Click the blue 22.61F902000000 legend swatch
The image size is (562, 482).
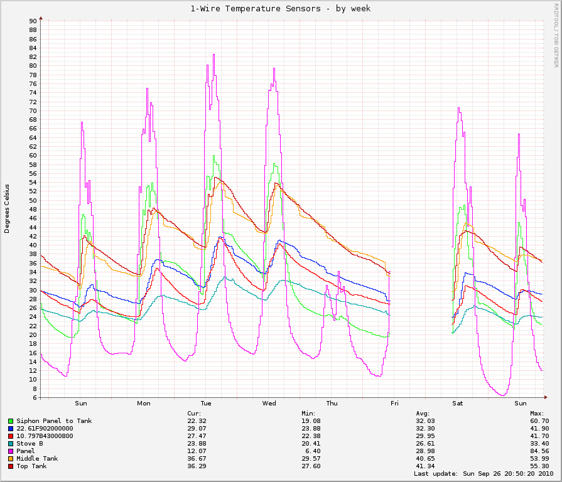click(11, 429)
